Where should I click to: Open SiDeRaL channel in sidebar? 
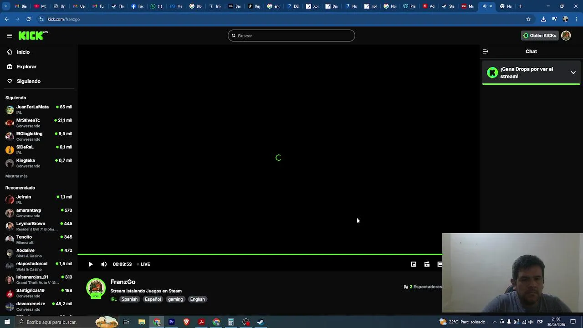coord(38,149)
